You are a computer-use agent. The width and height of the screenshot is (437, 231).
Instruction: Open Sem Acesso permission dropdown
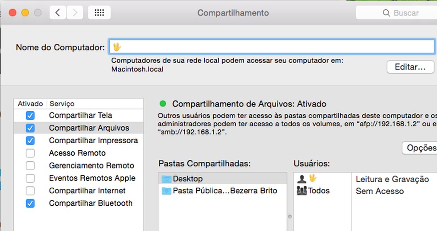click(380, 191)
